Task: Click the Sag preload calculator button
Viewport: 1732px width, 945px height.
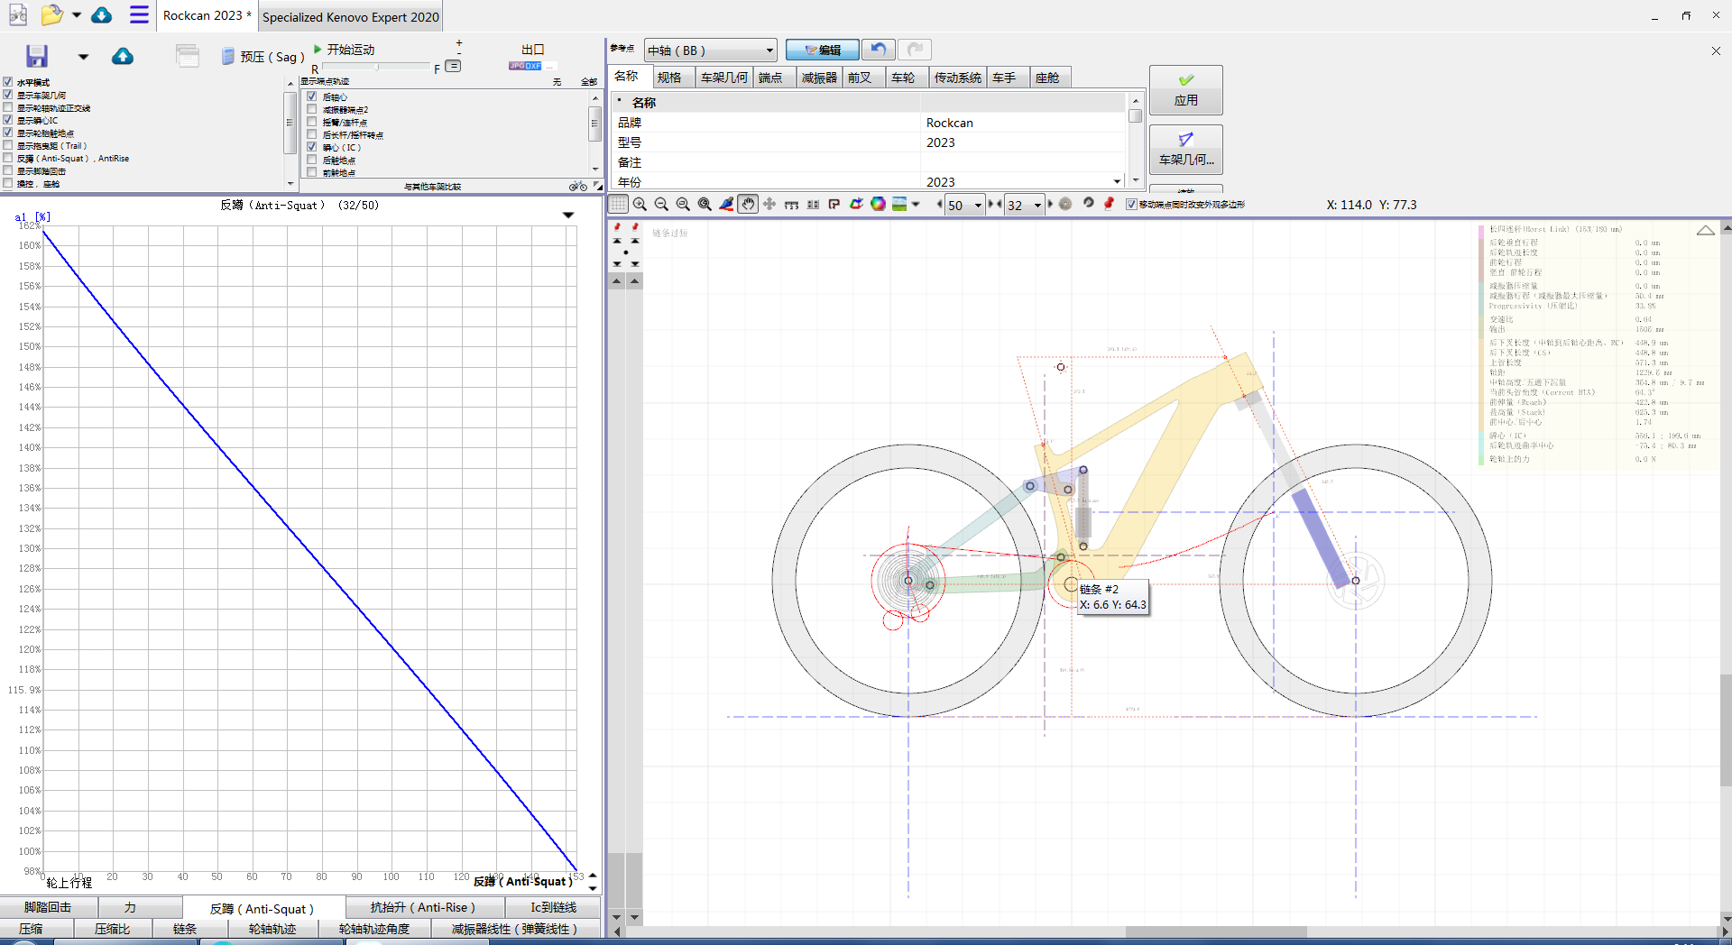Action: click(263, 57)
